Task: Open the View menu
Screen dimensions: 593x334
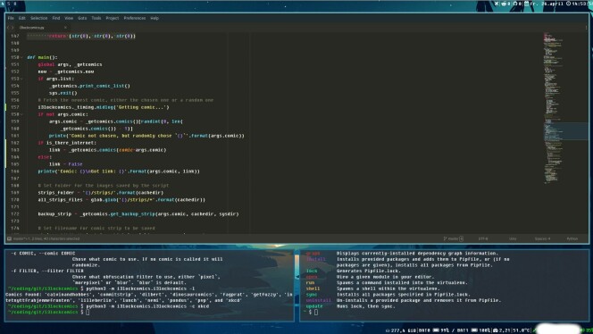Action: click(69, 18)
